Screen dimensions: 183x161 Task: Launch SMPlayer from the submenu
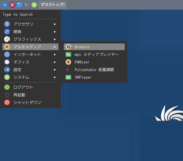[x=94, y=77]
